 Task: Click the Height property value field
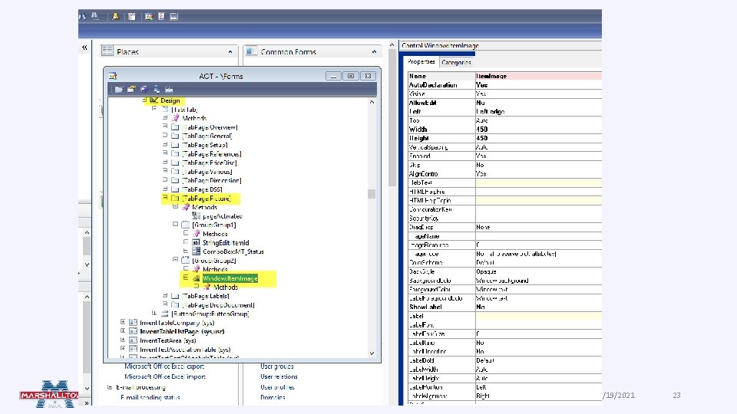[539, 139]
